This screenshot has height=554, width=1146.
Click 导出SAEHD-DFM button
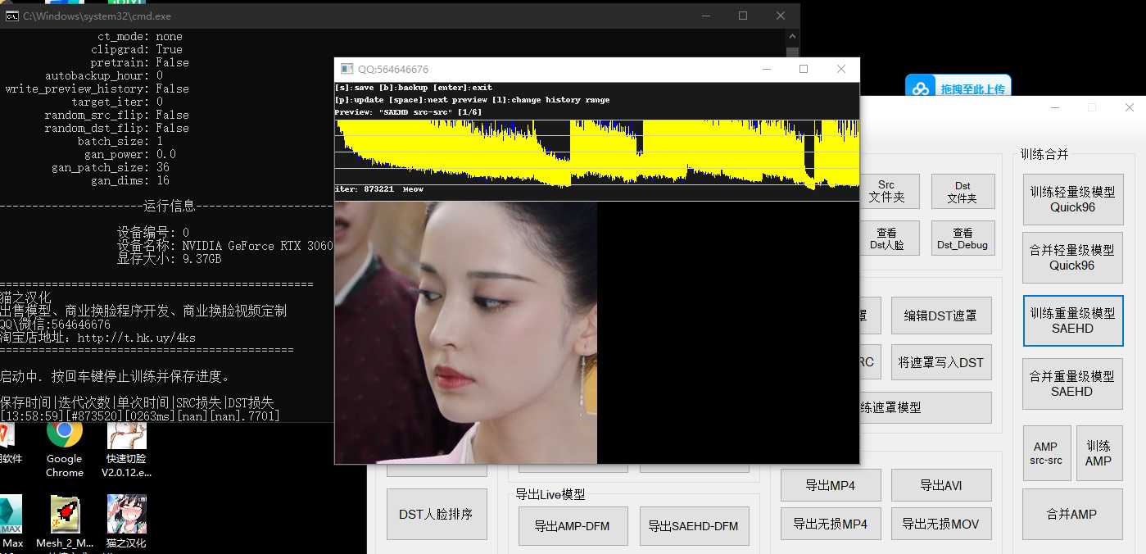[x=693, y=526]
